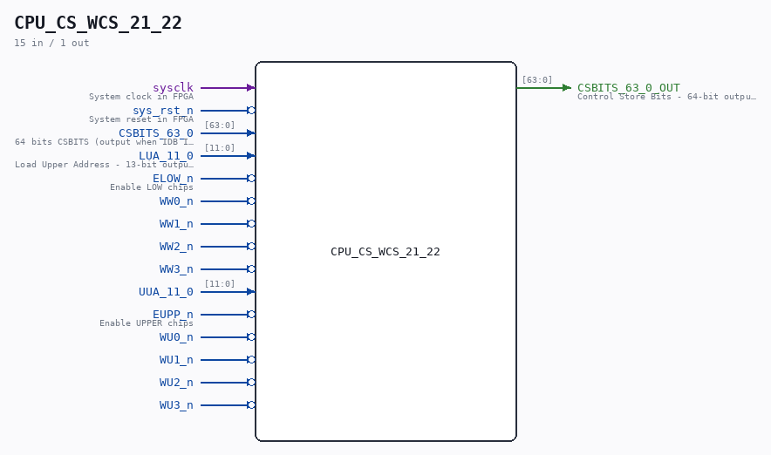Click the inversion bubble on EUPP_n pin

pyautogui.click(x=251, y=315)
